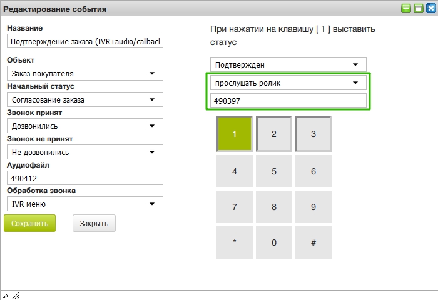The height and width of the screenshot is (300, 438).
Task: Open the Обработка звонка IVR меню dropdown
Action: [84, 204]
